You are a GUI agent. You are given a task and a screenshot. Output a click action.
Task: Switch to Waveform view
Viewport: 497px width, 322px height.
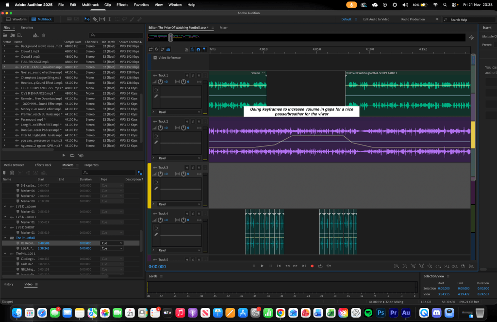point(17,19)
